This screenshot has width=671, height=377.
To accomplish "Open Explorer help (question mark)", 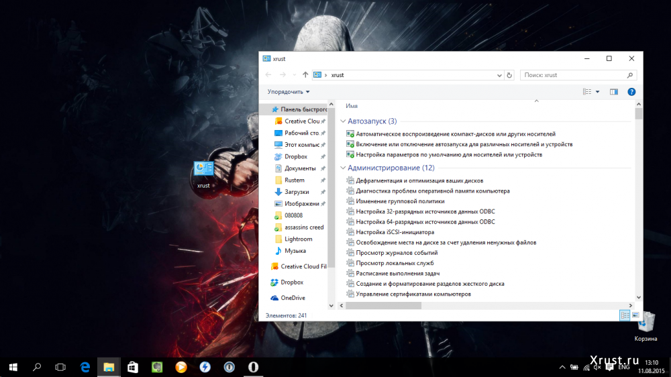I will tap(631, 92).
